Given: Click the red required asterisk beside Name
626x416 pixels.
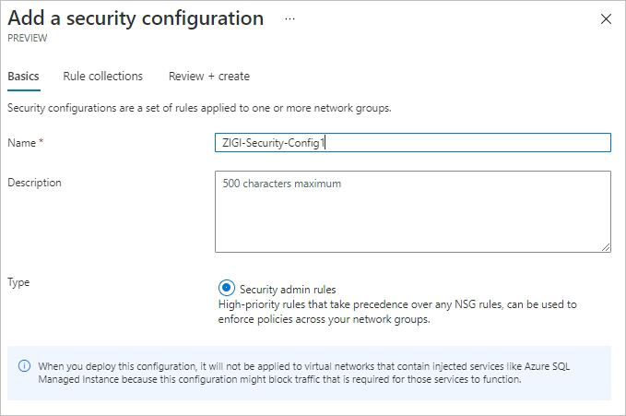Looking at the screenshot, I should 41,141.
